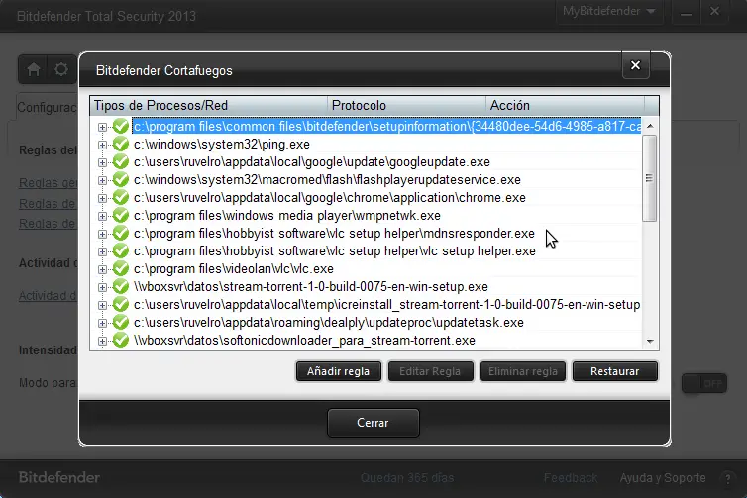Click the Añadir regla button
Image resolution: width=747 pixels, height=498 pixels.
(x=338, y=371)
